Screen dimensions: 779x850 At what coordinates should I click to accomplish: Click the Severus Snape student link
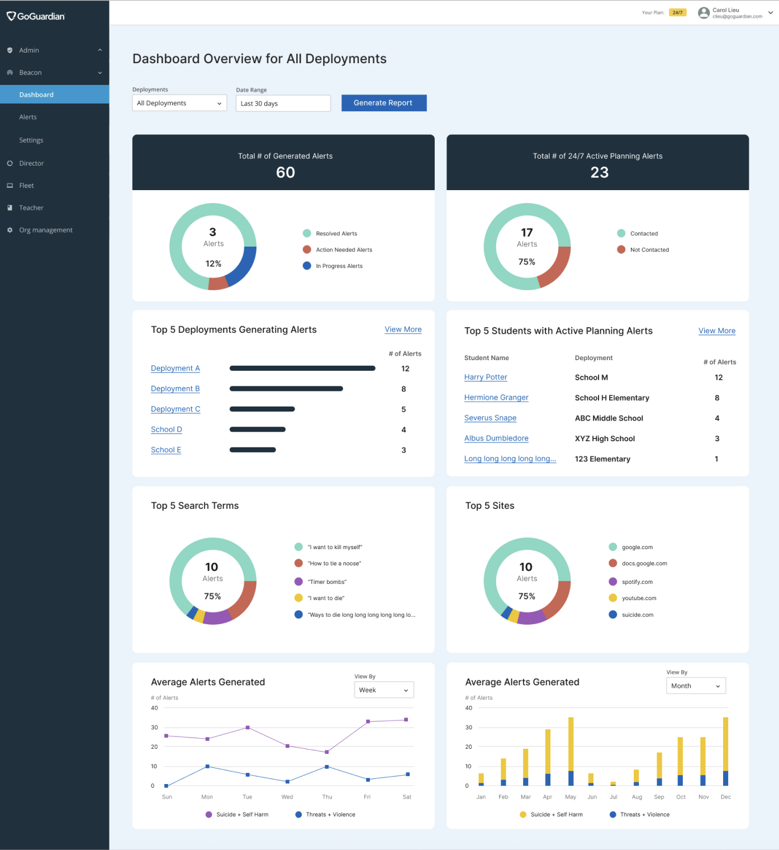[x=490, y=418]
